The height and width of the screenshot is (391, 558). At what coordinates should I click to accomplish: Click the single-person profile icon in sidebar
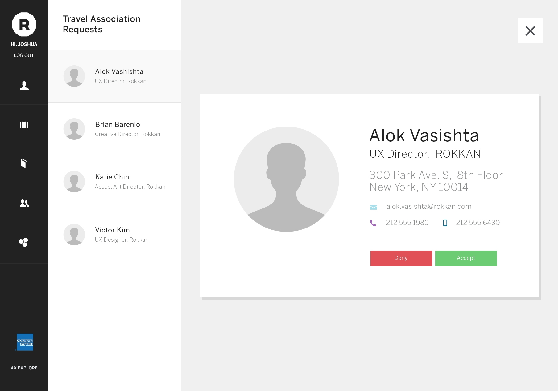tap(24, 85)
